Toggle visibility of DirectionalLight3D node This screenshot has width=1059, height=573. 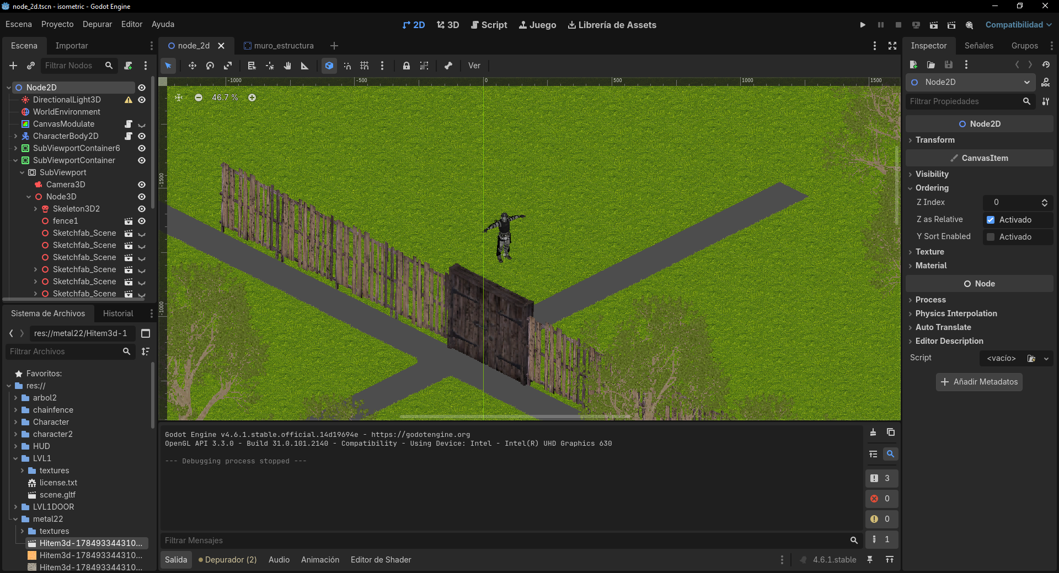point(142,100)
